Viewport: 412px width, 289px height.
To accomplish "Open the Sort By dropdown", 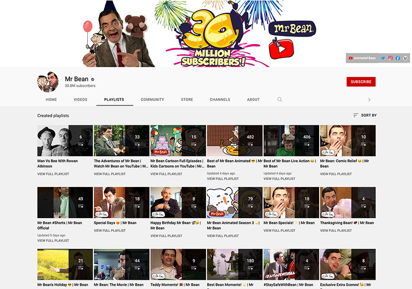I will pos(365,115).
